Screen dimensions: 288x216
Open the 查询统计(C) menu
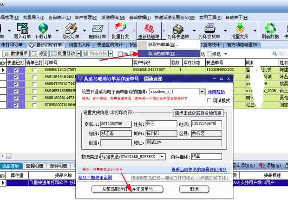pyautogui.click(x=59, y=18)
